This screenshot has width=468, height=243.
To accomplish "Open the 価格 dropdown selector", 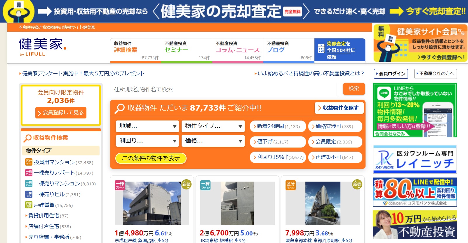I will 213,141.
